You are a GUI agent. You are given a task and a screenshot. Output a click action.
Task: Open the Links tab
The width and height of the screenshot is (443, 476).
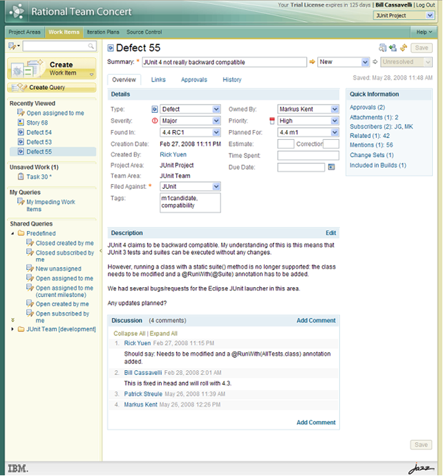158,80
